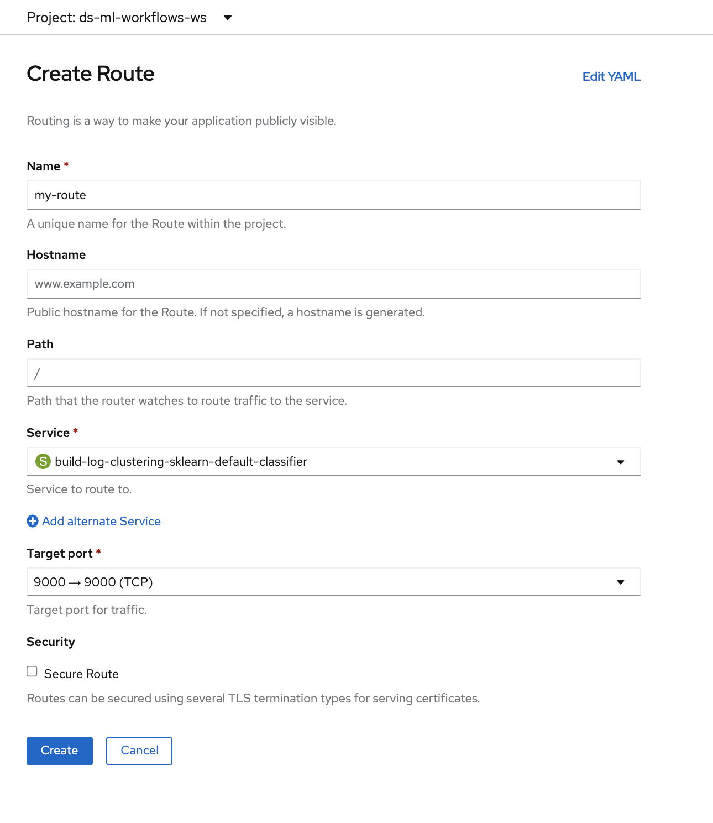Open the Service selection dropdown
The width and height of the screenshot is (713, 823).
click(x=333, y=461)
